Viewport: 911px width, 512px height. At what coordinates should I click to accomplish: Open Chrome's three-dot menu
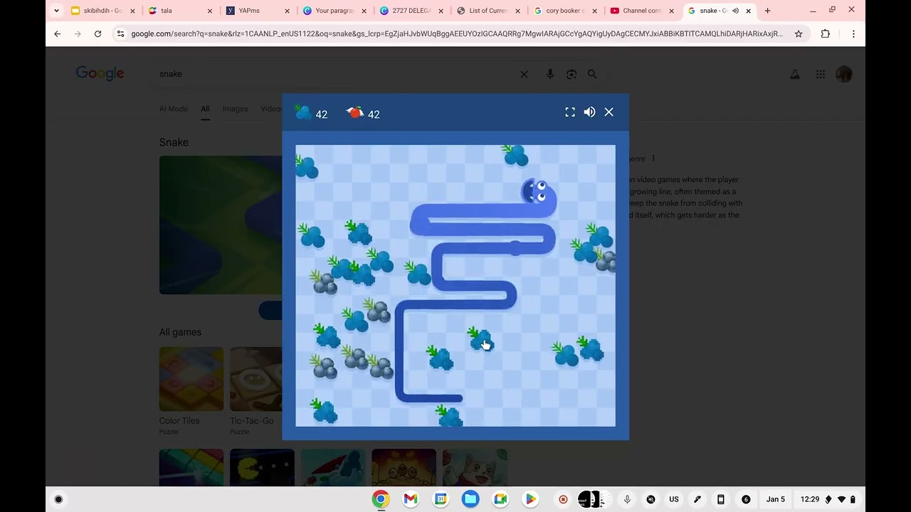pos(853,33)
